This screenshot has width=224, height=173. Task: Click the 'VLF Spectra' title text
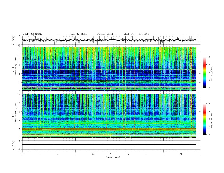point(32,34)
